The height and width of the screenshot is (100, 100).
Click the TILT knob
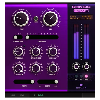(36, 68)
